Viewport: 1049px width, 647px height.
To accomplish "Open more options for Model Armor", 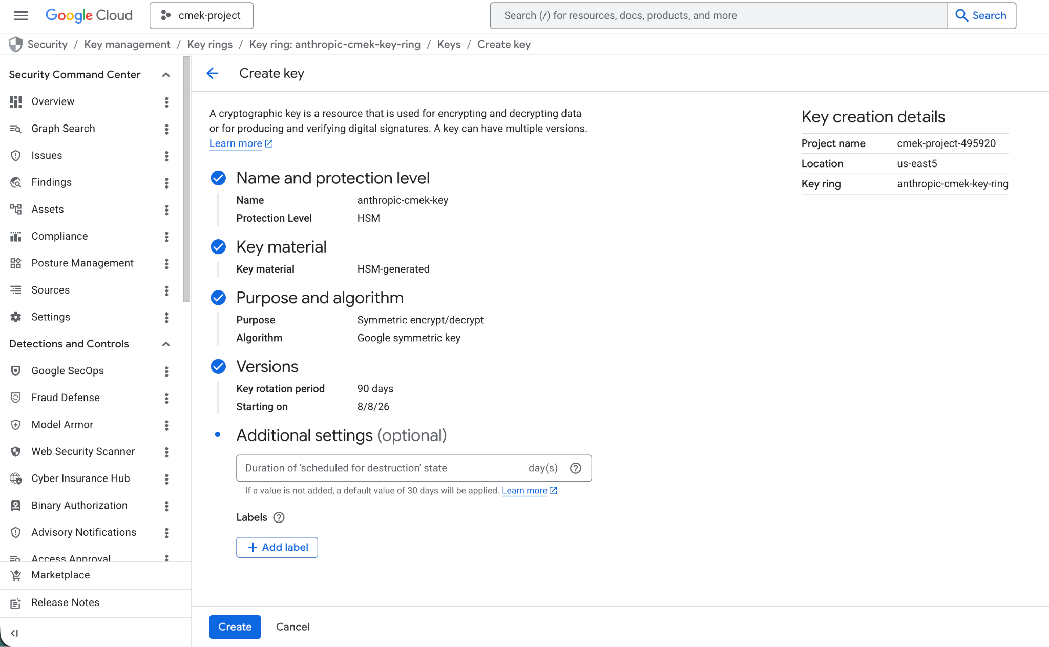I will (x=166, y=425).
